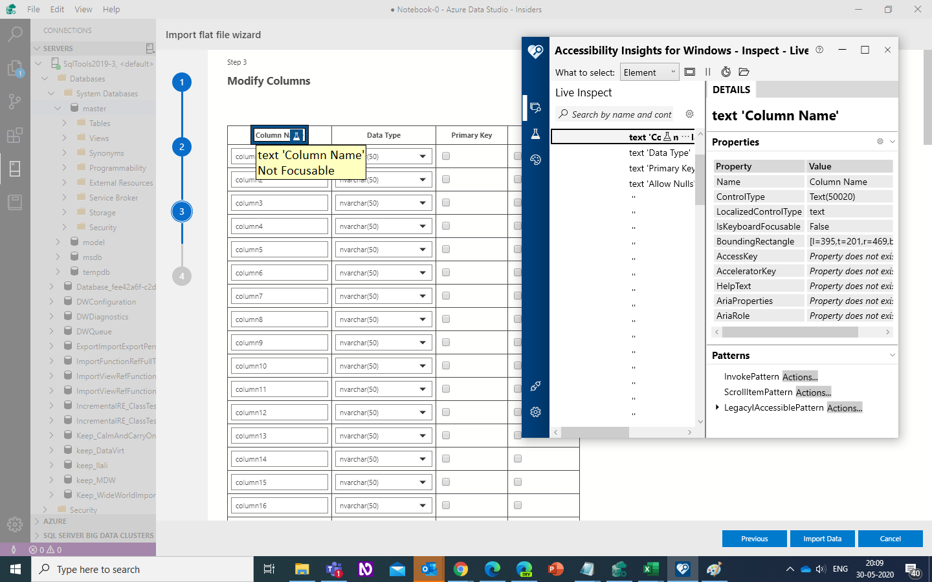Open the connection icon in the Inspect sidebar
Image resolution: width=932 pixels, height=582 pixels.
tap(535, 386)
